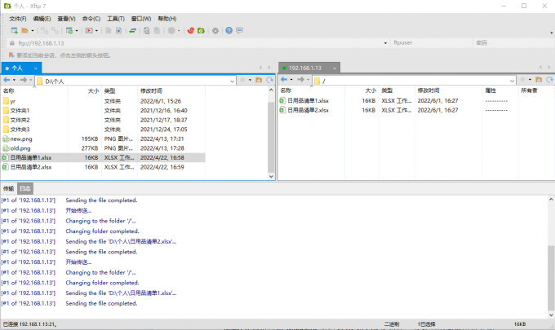Screen dimensions: 555x330
Task: Select the yr folder in local pane
Action: pos(103,101)
